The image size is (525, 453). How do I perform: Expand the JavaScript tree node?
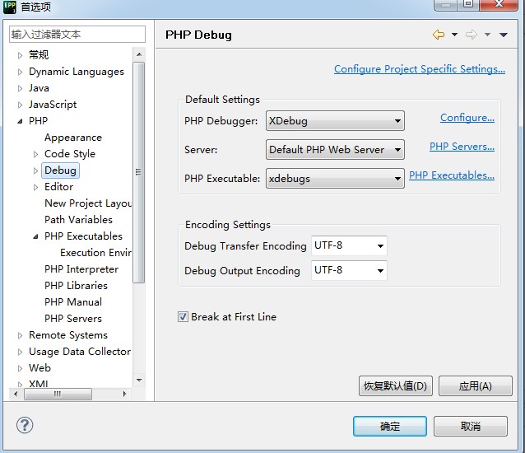20,105
